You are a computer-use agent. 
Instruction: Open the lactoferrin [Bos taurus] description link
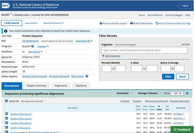click(21, 128)
